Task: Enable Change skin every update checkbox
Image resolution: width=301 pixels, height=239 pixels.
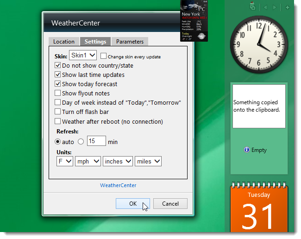Action: tap(103, 56)
